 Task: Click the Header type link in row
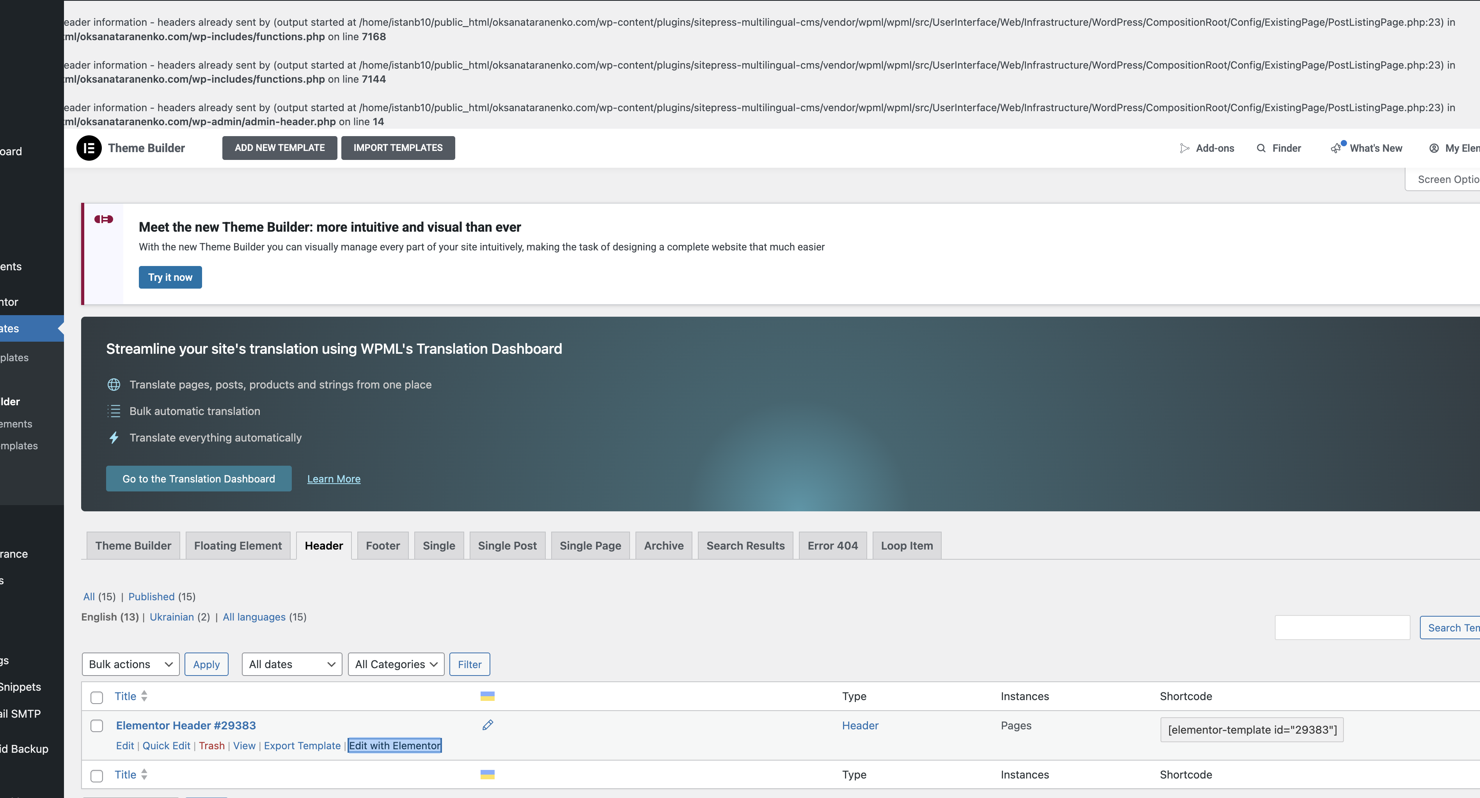tap(860, 725)
